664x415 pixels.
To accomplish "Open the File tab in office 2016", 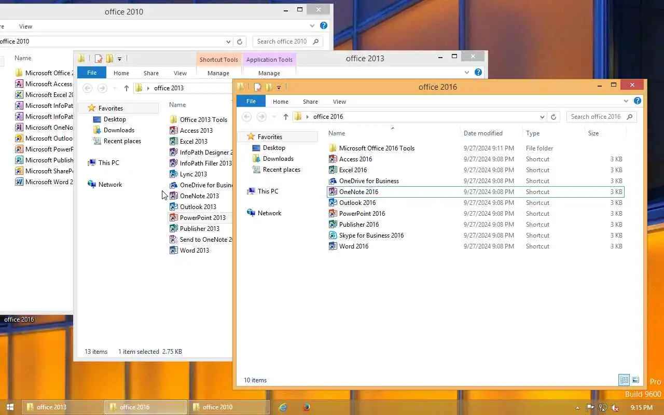I will point(251,101).
